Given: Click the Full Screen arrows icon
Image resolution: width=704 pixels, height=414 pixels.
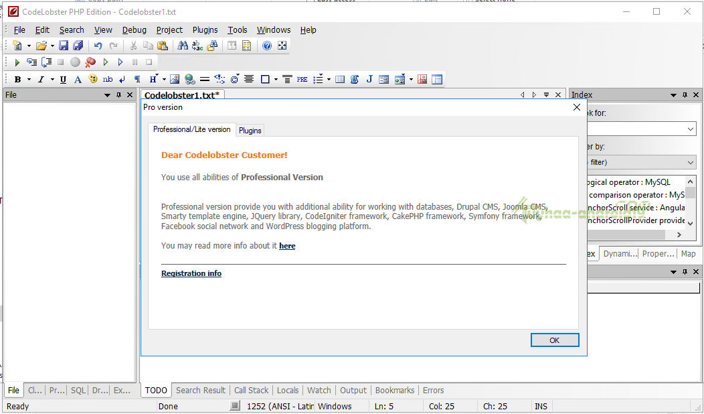Looking at the screenshot, I should (x=282, y=46).
